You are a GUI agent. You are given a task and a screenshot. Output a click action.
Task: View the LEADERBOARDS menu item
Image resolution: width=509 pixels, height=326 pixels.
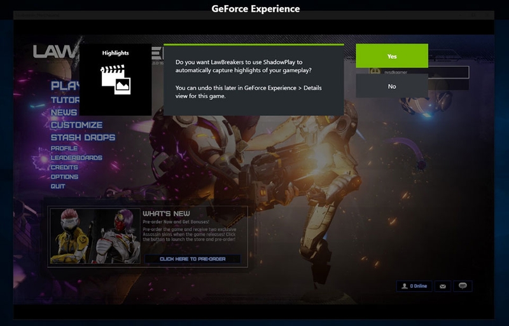[76, 158]
